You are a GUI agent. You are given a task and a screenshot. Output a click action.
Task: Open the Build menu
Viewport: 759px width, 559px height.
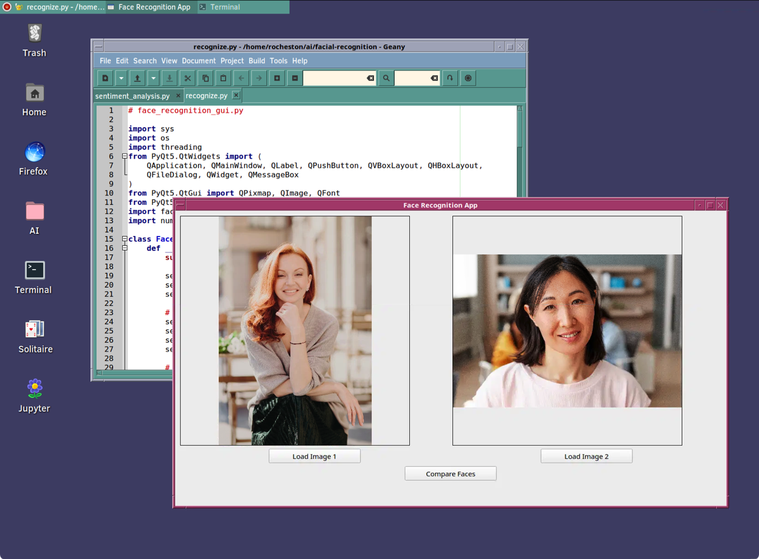[x=257, y=61]
